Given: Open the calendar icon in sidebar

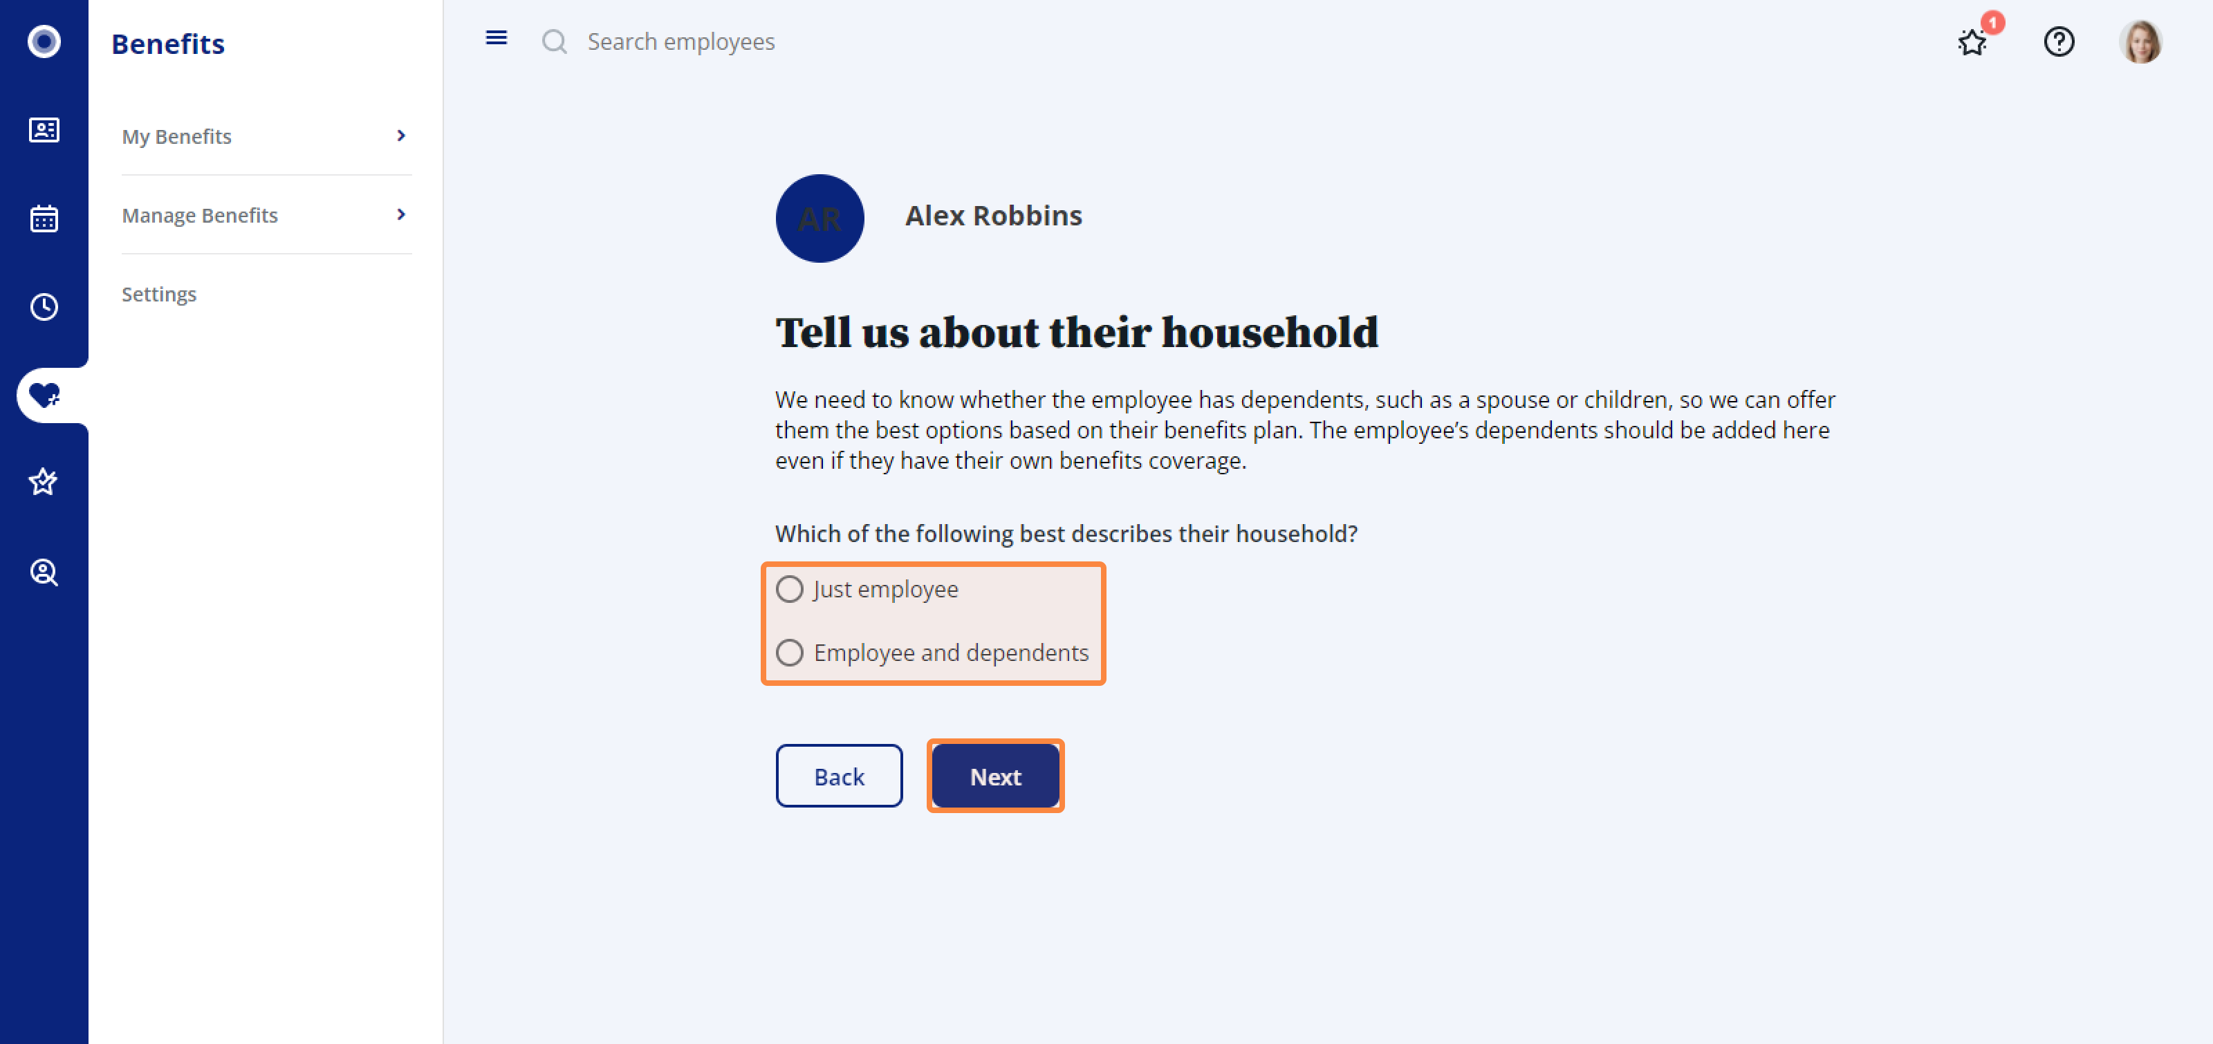Looking at the screenshot, I should pyautogui.click(x=44, y=218).
